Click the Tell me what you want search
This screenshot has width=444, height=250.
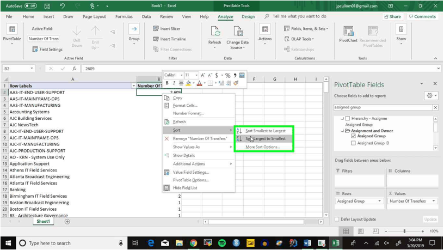click(299, 16)
